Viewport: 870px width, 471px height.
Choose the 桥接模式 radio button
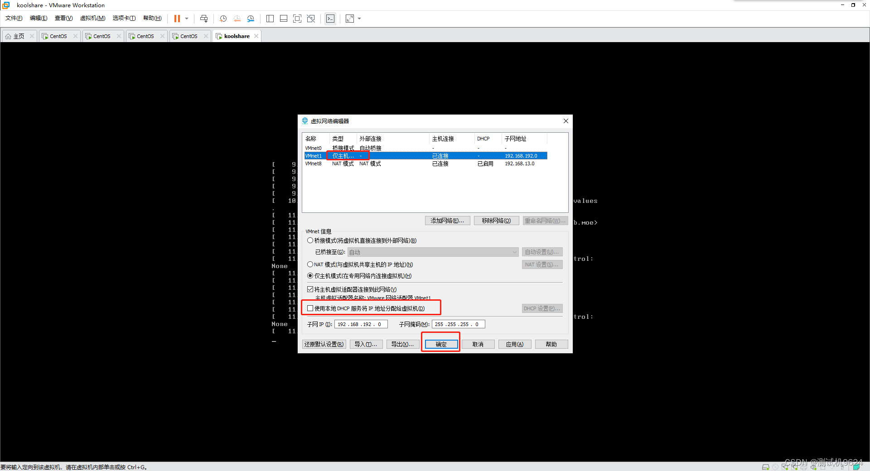(x=310, y=240)
